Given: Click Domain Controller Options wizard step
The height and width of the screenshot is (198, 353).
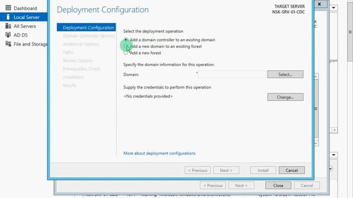Looking at the screenshot, I should pyautogui.click(x=89, y=36).
